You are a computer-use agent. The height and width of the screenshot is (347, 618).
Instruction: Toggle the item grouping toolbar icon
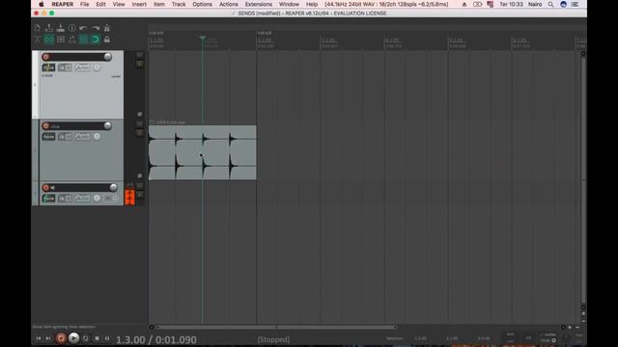(x=49, y=40)
